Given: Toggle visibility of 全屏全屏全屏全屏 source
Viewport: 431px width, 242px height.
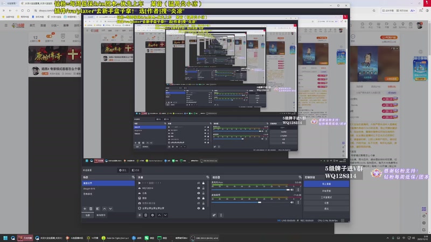Looking at the screenshot, I should click(x=198, y=208).
